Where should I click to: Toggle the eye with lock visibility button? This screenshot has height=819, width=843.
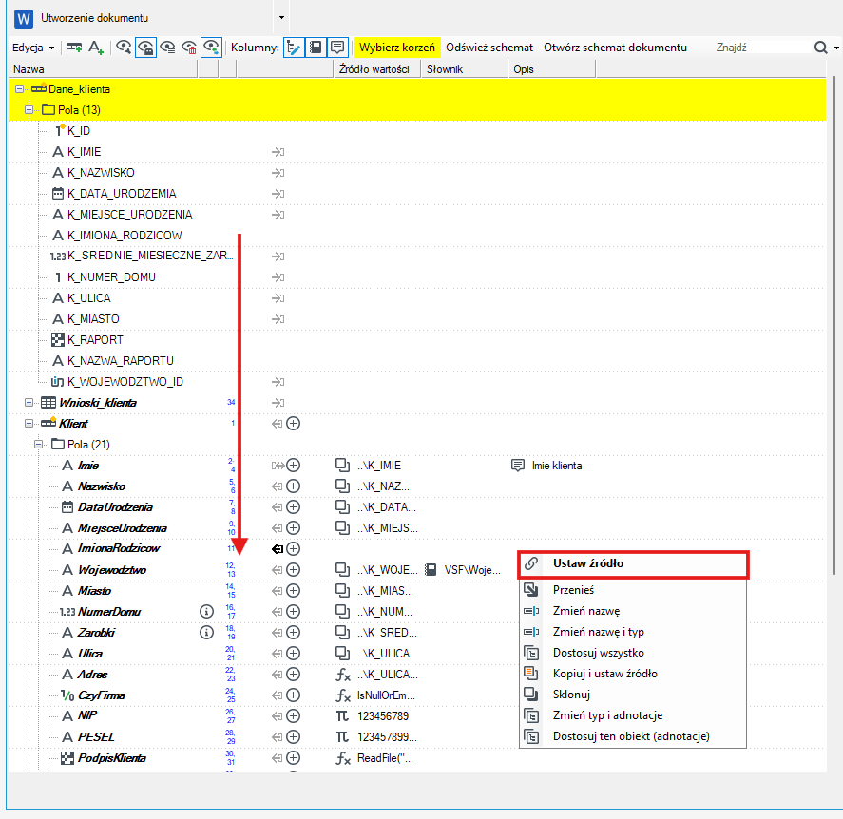click(145, 48)
